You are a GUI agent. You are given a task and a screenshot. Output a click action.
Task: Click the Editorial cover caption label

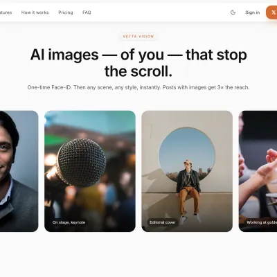163,222
